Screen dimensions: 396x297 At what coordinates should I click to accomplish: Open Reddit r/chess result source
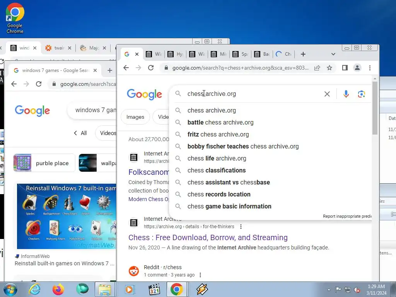(163, 267)
